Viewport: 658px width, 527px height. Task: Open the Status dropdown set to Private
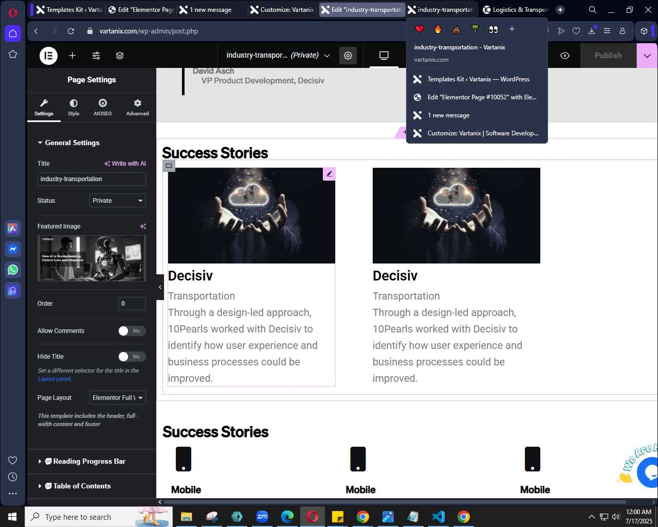coord(117,201)
